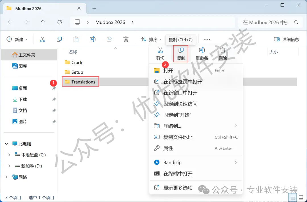Click Delete (删除) in context menu
Viewport: 307px width, 202px height.
tap(222, 54)
